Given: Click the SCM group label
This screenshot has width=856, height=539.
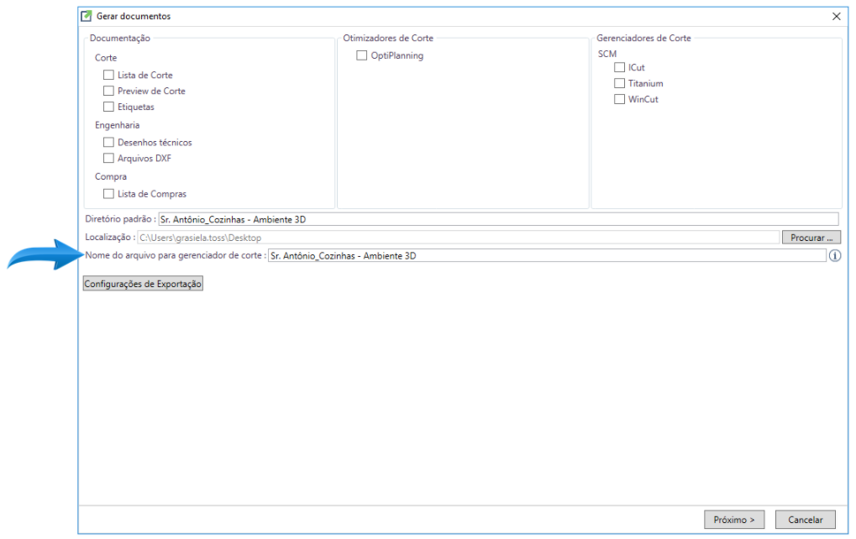Looking at the screenshot, I should tap(607, 54).
